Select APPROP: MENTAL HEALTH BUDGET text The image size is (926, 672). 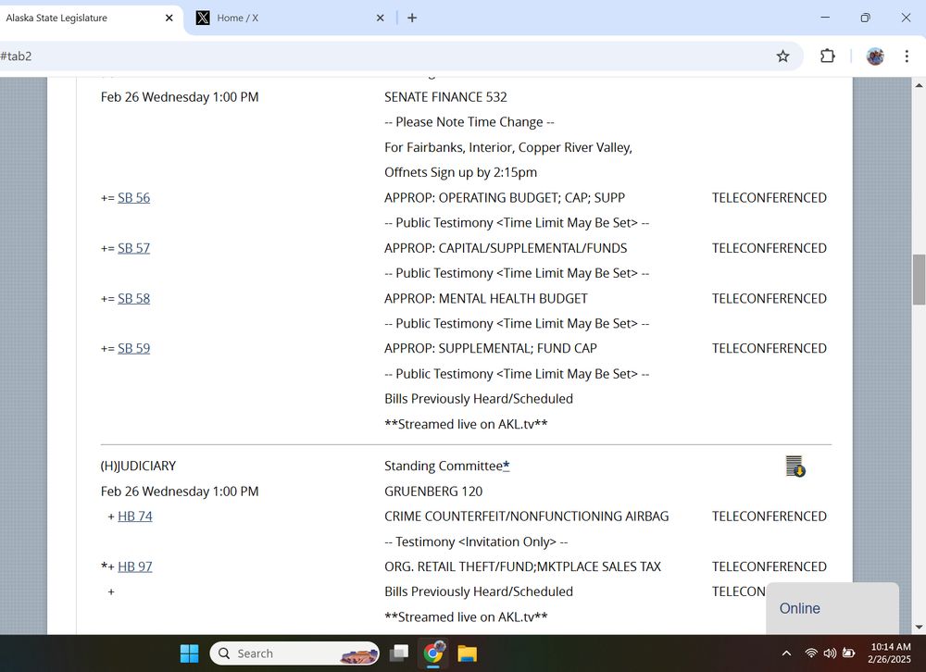tap(486, 299)
